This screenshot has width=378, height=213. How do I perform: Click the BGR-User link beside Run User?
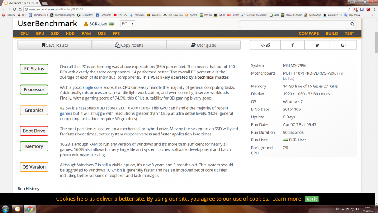point(294,140)
